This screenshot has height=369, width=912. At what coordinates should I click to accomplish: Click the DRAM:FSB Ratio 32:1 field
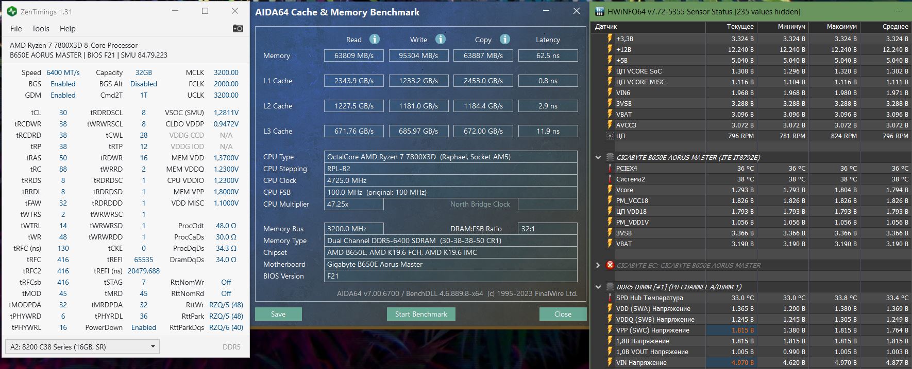point(548,229)
